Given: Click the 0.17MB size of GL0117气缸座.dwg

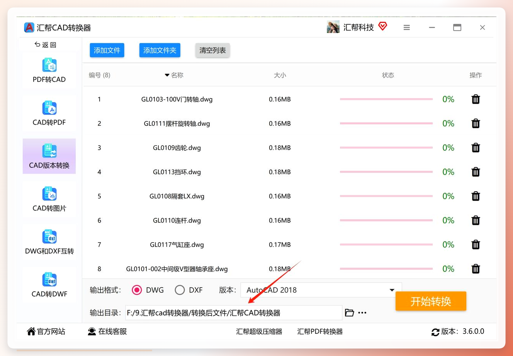Looking at the screenshot, I should coord(280,245).
